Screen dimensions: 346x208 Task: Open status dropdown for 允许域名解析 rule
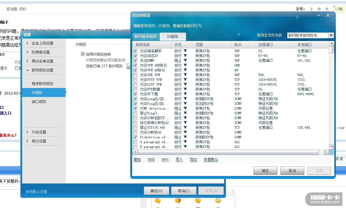coord(185,51)
